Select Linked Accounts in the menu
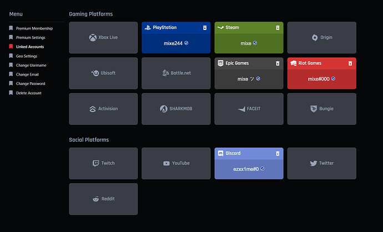This screenshot has width=383, height=232. click(30, 47)
